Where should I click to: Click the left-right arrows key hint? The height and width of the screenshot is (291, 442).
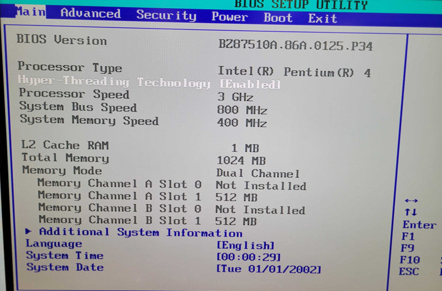click(411, 200)
